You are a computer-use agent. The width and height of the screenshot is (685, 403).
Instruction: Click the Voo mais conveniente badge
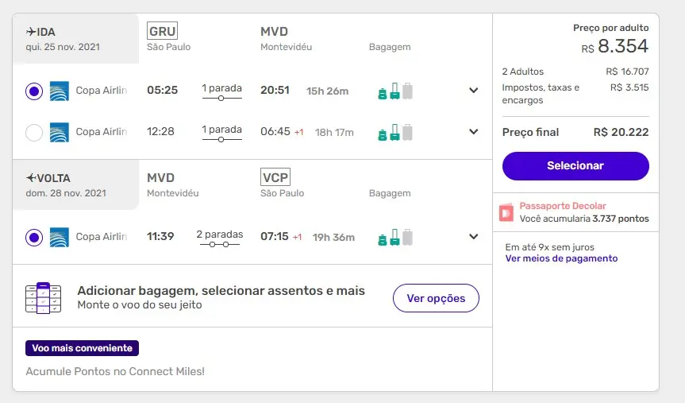tap(83, 348)
